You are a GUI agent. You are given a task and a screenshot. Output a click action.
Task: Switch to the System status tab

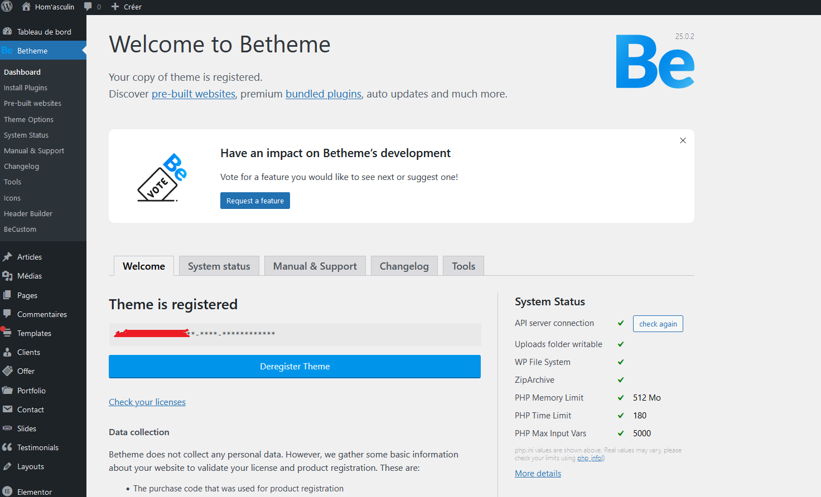pyautogui.click(x=219, y=266)
